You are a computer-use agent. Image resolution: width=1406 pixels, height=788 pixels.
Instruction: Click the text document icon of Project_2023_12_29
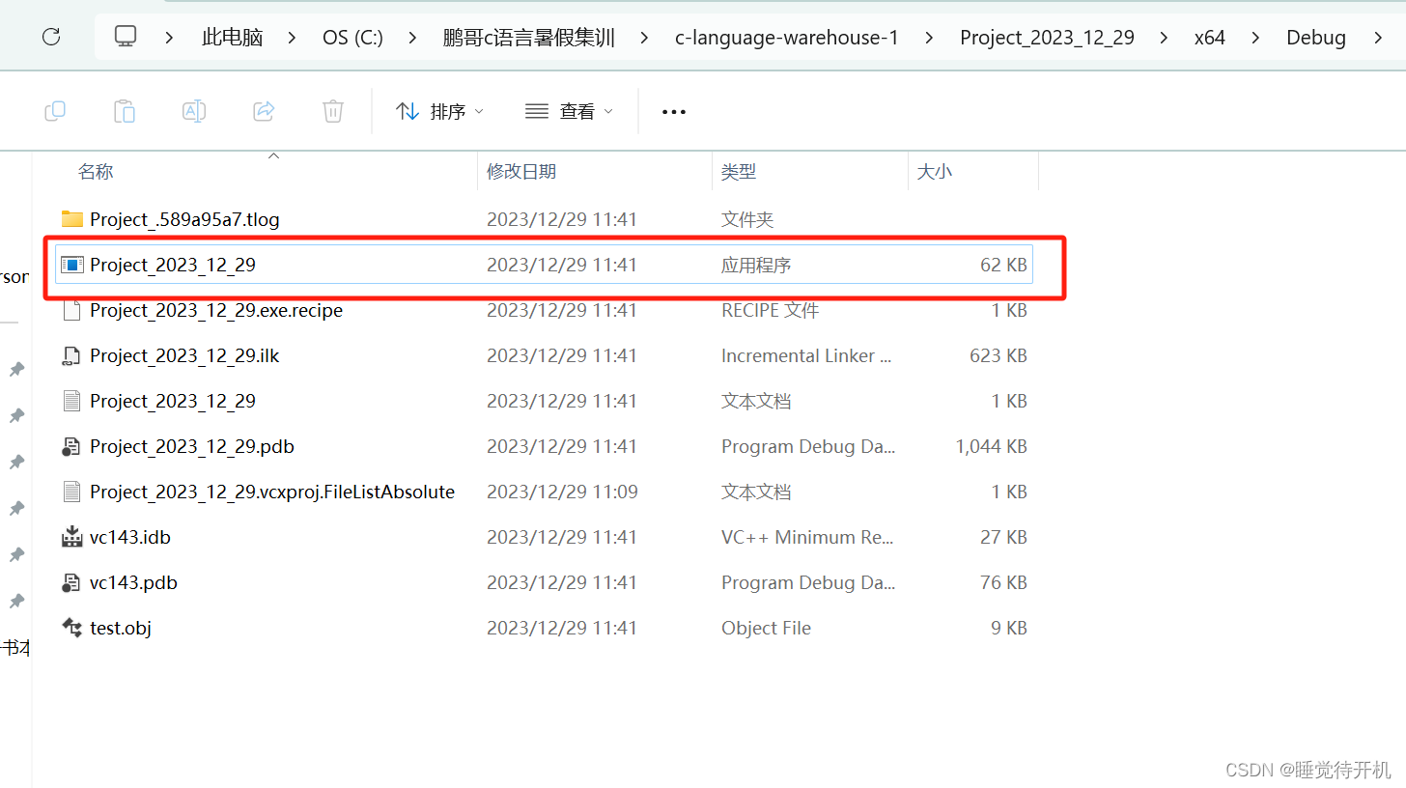tap(71, 401)
